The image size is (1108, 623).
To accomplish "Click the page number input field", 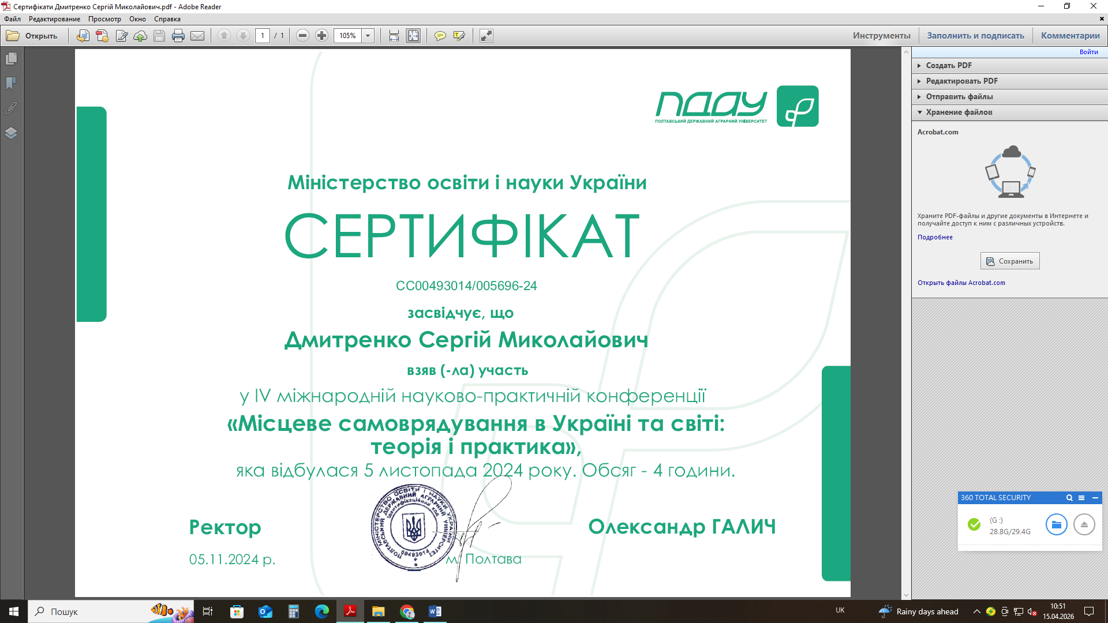I will [263, 36].
